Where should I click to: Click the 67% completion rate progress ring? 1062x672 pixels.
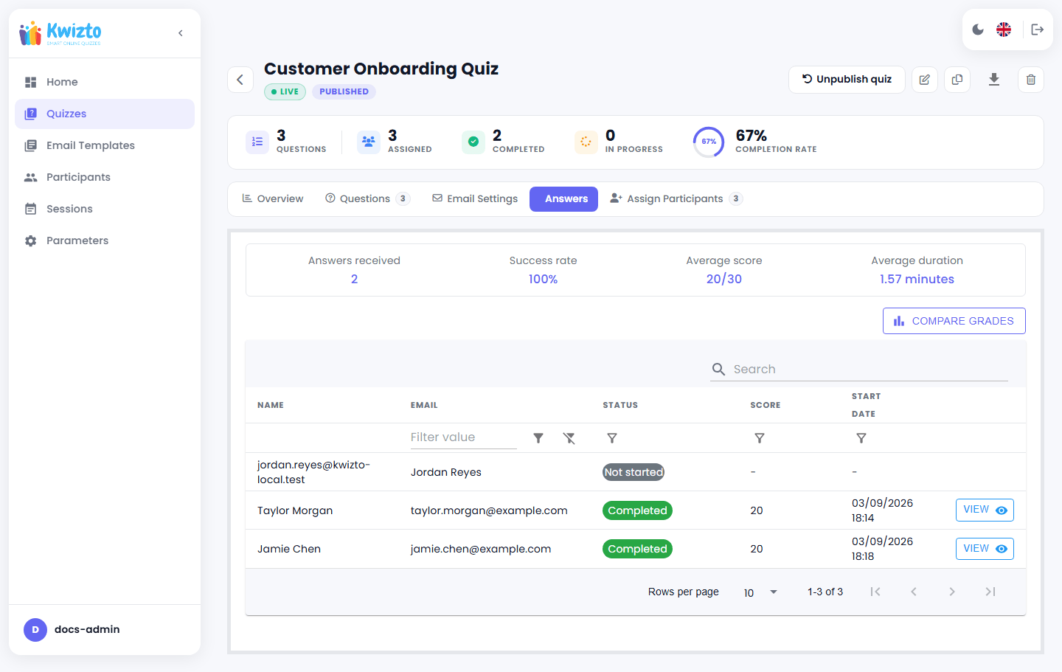pyautogui.click(x=709, y=142)
